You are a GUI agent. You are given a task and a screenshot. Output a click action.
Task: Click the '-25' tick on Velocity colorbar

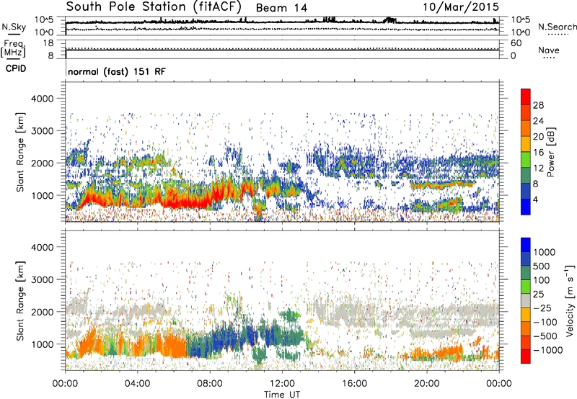[542, 308]
